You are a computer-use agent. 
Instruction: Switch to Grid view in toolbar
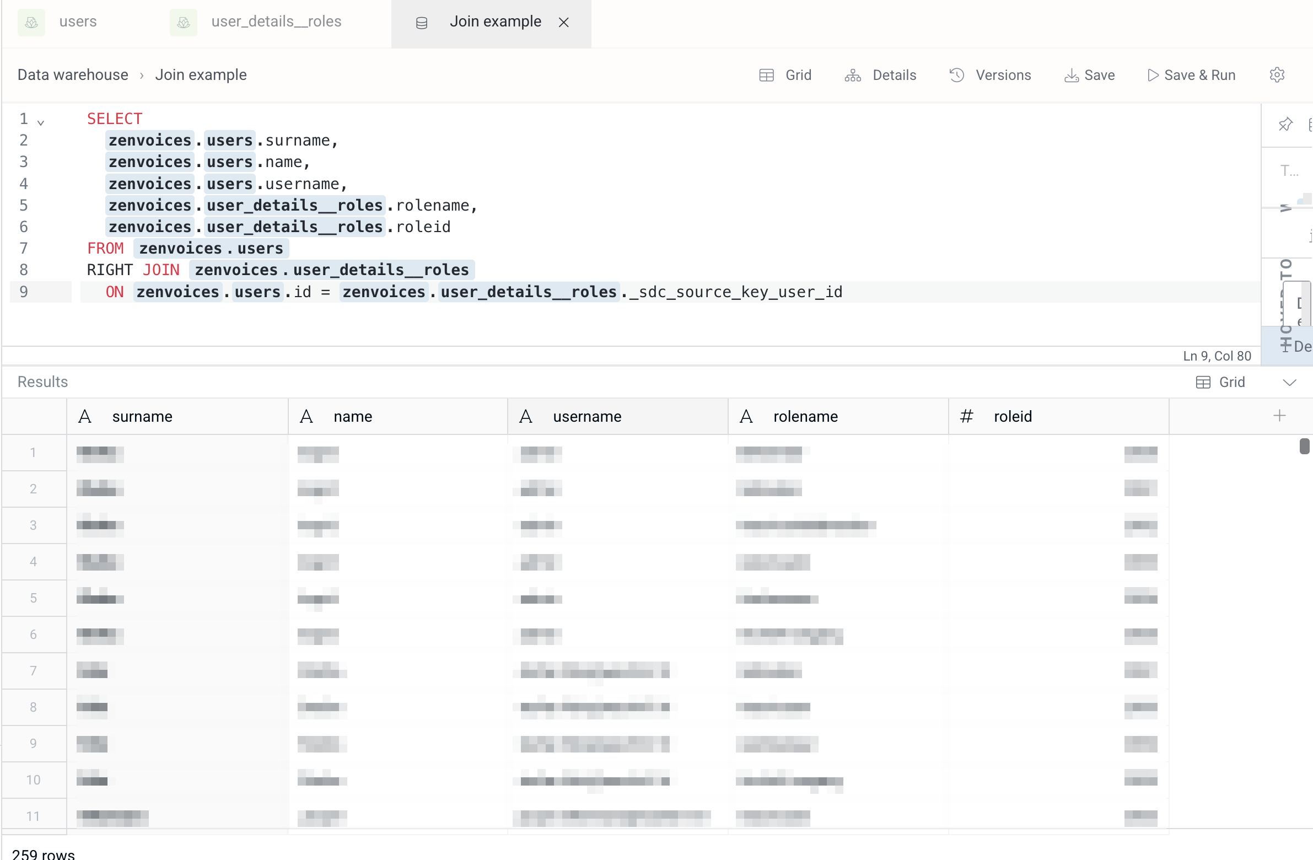[x=785, y=76]
